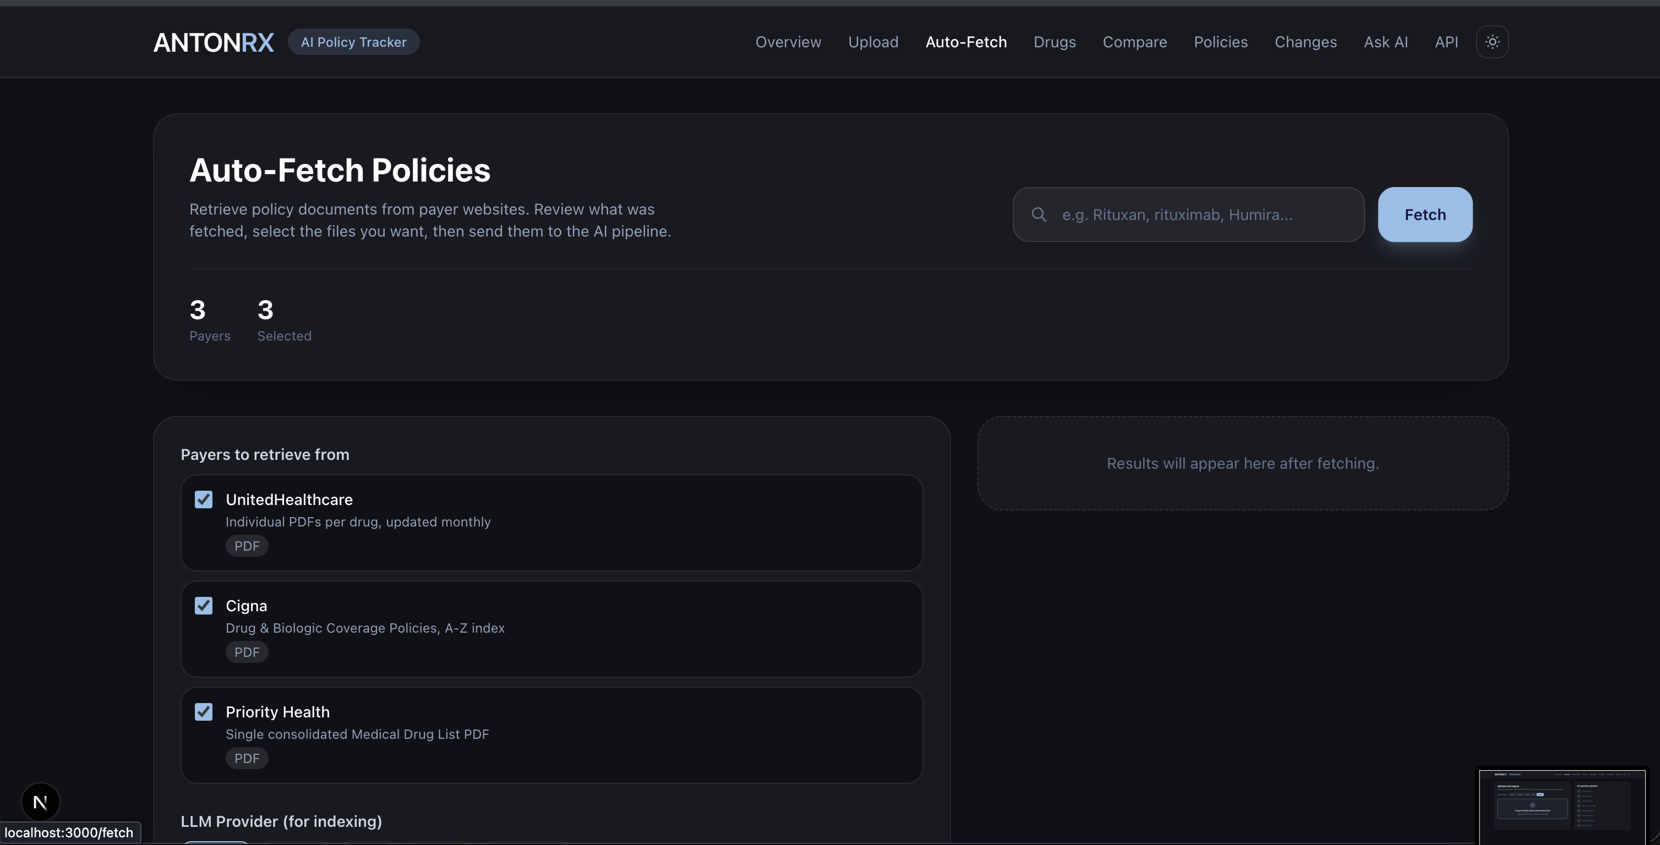Click the ANTONRX logo
1660x845 pixels.
214,42
